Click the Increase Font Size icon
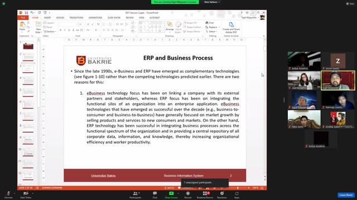The image size is (357, 200). [x=88, y=24]
